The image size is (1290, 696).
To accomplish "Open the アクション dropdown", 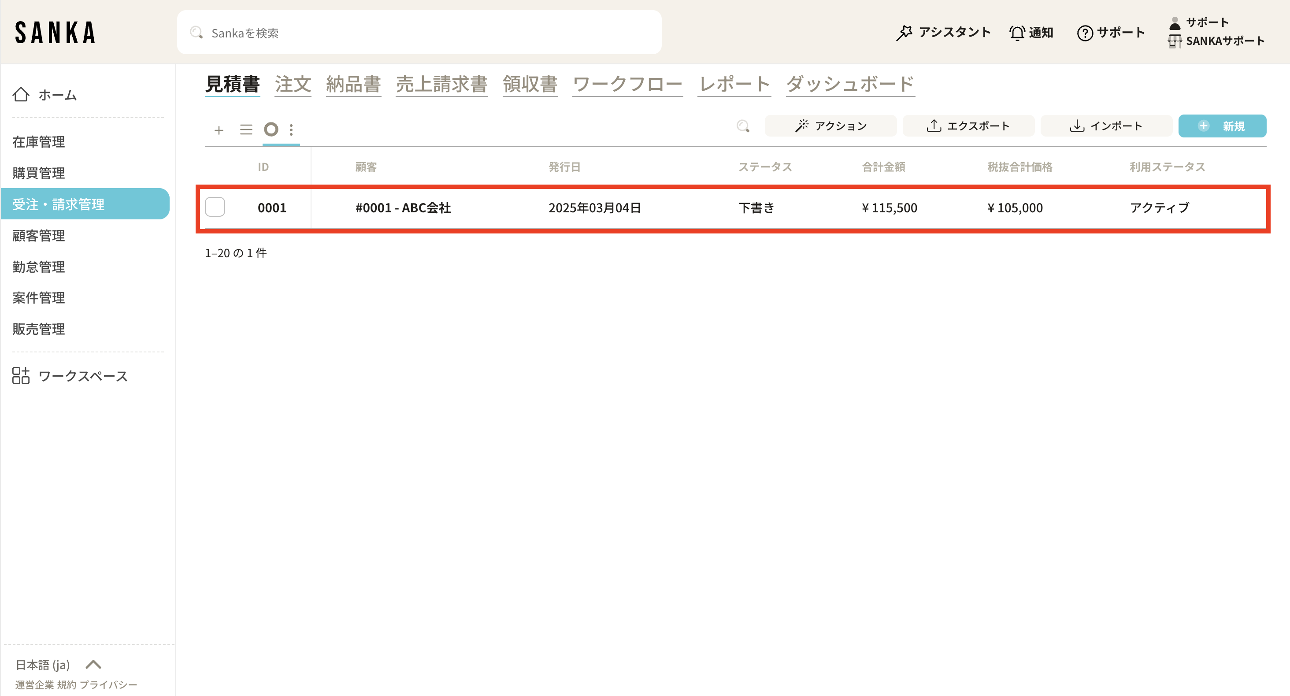I will (831, 126).
